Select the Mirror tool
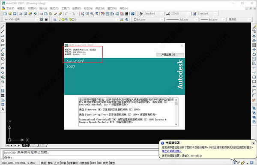Image resolution: width=257 pixels, height=165 pixels. coord(254,36)
